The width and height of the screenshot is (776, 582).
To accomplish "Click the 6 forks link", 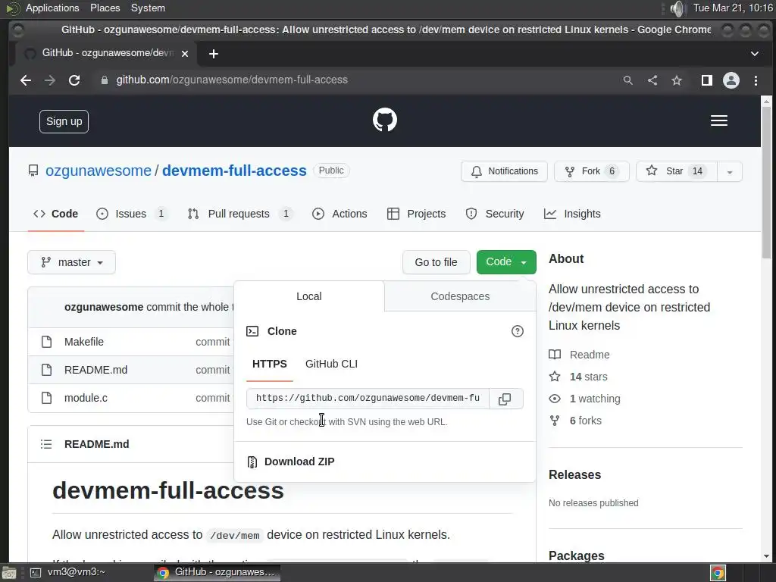I will click(x=576, y=421).
